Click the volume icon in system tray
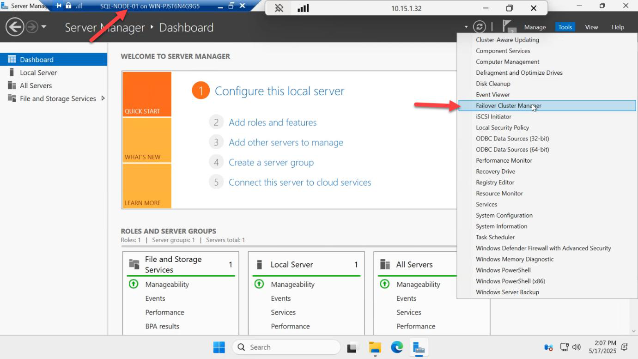Screen dimensions: 638x359 (576, 347)
